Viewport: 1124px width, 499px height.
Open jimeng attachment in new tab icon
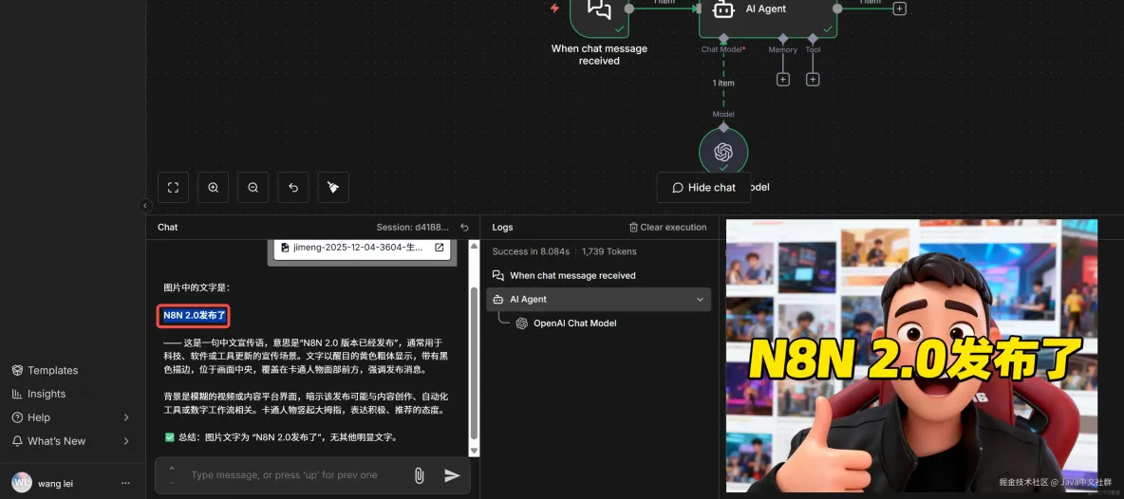(440, 248)
